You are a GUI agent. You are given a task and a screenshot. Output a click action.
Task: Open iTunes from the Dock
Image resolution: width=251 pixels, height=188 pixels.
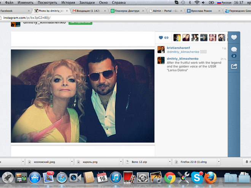point(115,177)
